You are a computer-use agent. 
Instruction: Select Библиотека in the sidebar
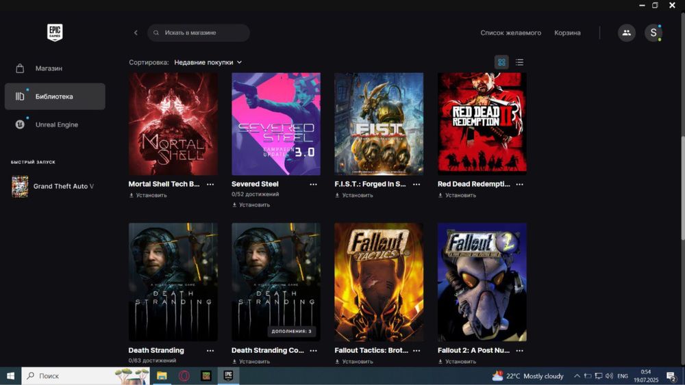pos(55,96)
